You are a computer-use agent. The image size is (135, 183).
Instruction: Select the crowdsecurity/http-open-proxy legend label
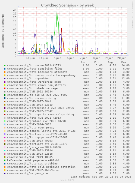click(31, 128)
